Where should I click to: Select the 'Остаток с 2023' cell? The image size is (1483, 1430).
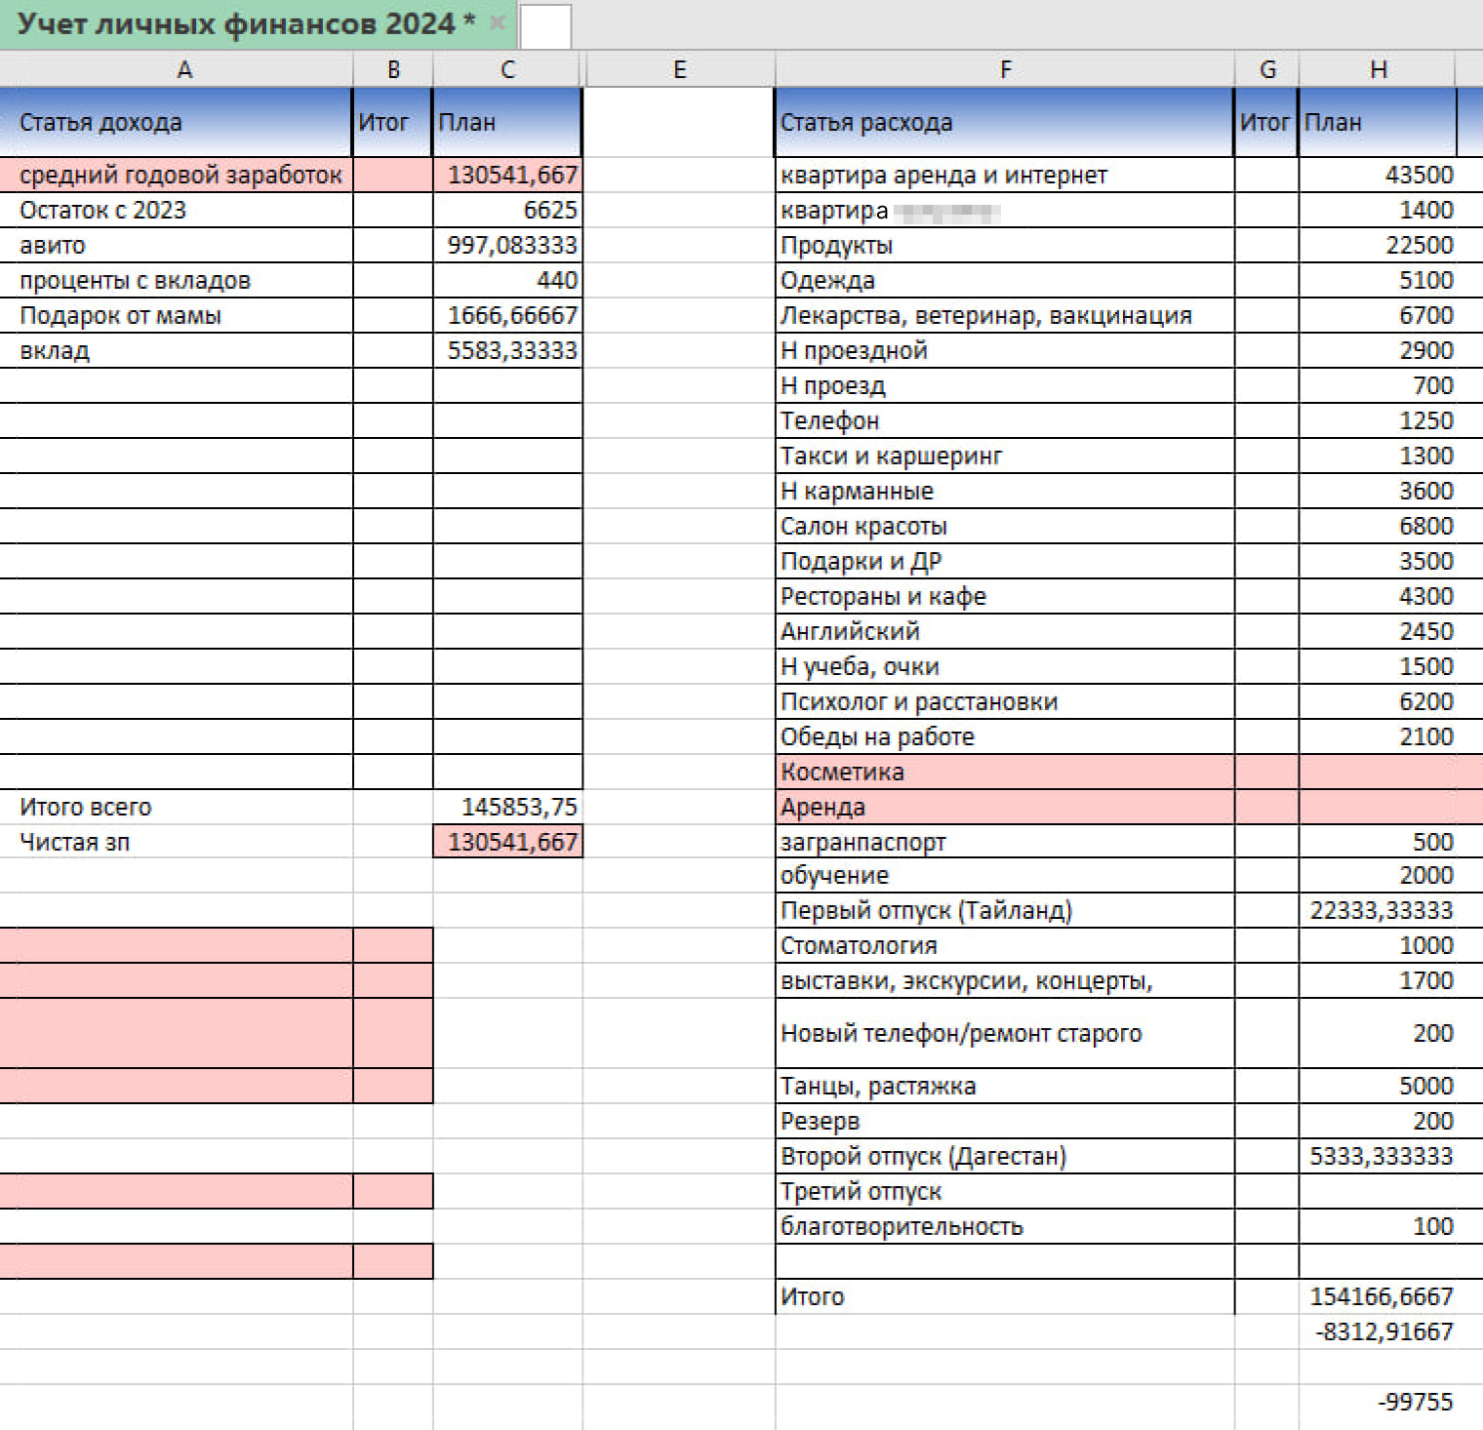point(176,210)
